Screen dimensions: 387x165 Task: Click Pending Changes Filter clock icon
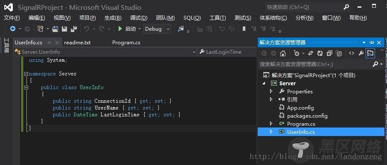click(x=297, y=53)
